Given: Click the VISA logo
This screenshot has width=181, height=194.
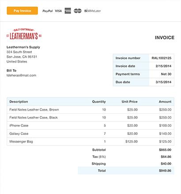Looking at the screenshot, I should pos(58,11).
